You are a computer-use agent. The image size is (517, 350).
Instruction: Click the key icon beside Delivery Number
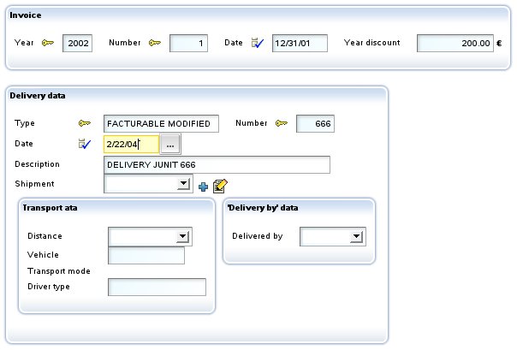pyautogui.click(x=282, y=123)
